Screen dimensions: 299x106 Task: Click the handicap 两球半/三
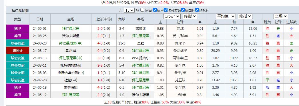(x=180, y=58)
